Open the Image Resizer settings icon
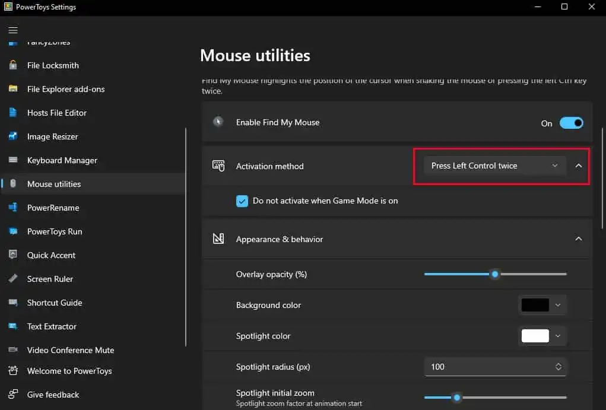Viewport: 606px width, 410px height. click(13, 136)
